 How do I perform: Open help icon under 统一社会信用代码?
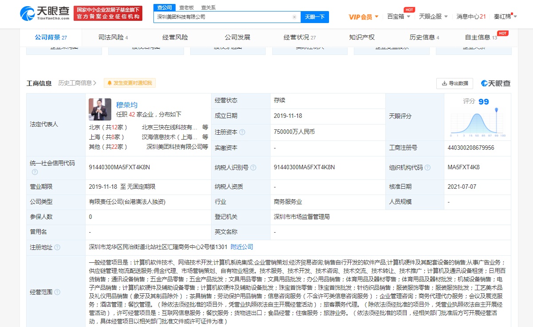pyautogui.click(x=35, y=171)
